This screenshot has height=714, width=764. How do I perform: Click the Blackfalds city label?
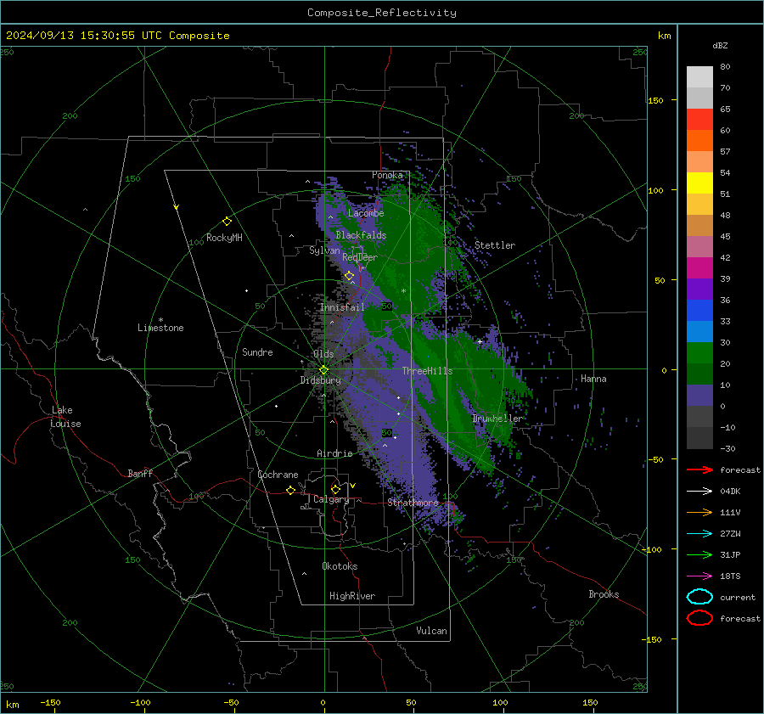361,235
